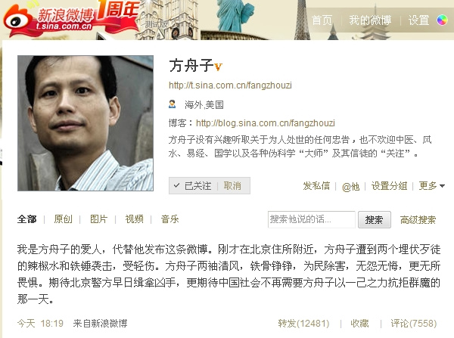Open 设置分组 group settings
Image resolution: width=454 pixels, height=338 pixels.
click(x=389, y=186)
